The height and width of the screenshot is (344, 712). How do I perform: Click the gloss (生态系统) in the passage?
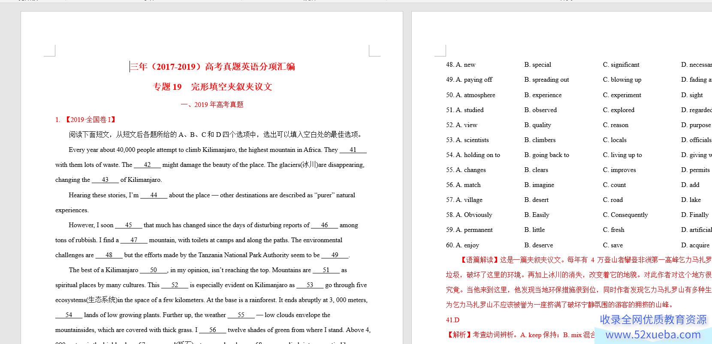[x=102, y=300]
